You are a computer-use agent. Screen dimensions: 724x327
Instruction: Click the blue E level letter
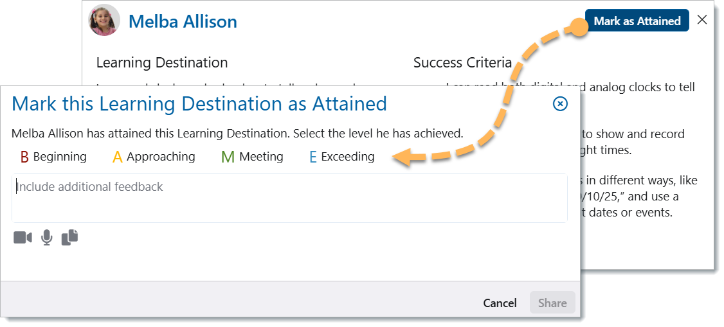point(313,157)
